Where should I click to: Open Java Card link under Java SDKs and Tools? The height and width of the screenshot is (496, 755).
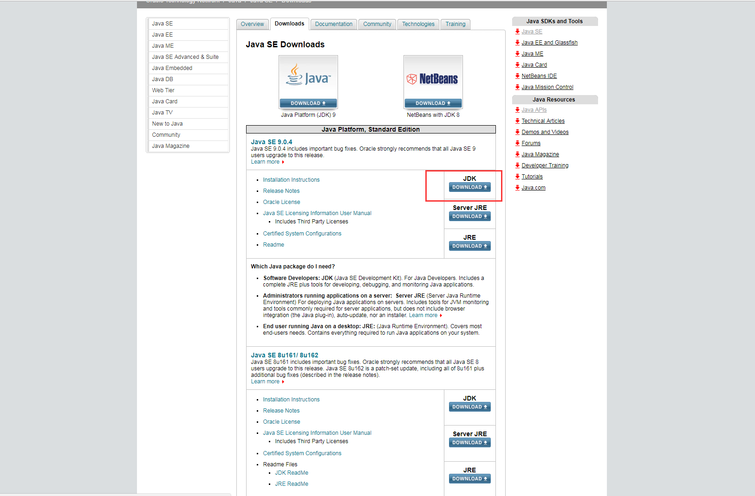[534, 65]
